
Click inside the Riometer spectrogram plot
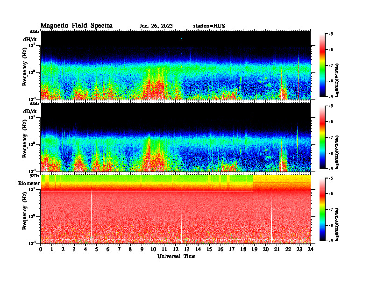(176, 209)
